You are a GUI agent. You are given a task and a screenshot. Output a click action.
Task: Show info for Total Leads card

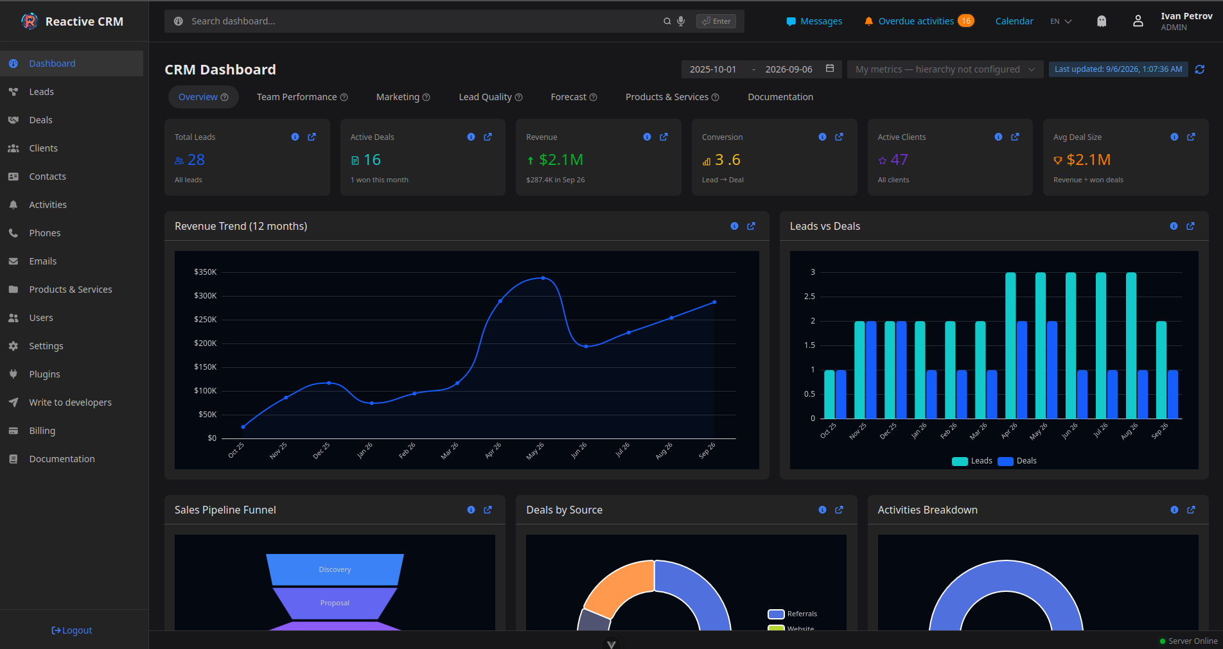295,137
